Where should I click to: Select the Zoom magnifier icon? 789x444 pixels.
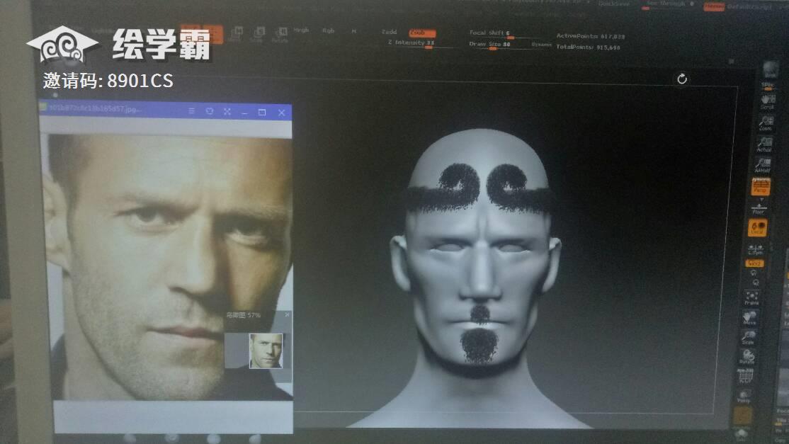click(766, 123)
